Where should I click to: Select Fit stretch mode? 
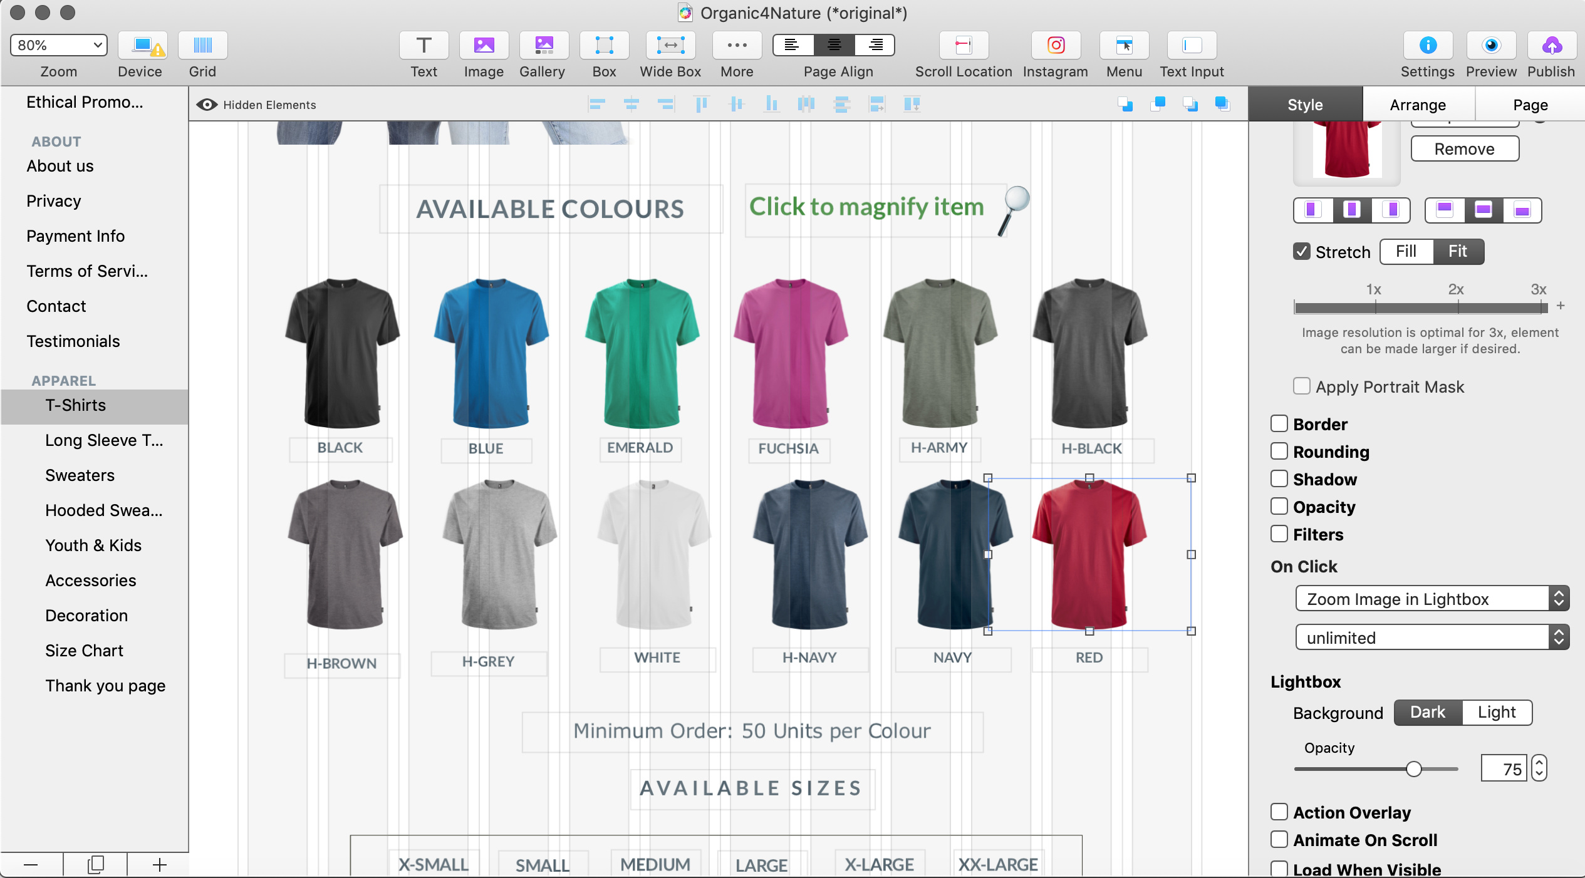click(x=1458, y=252)
